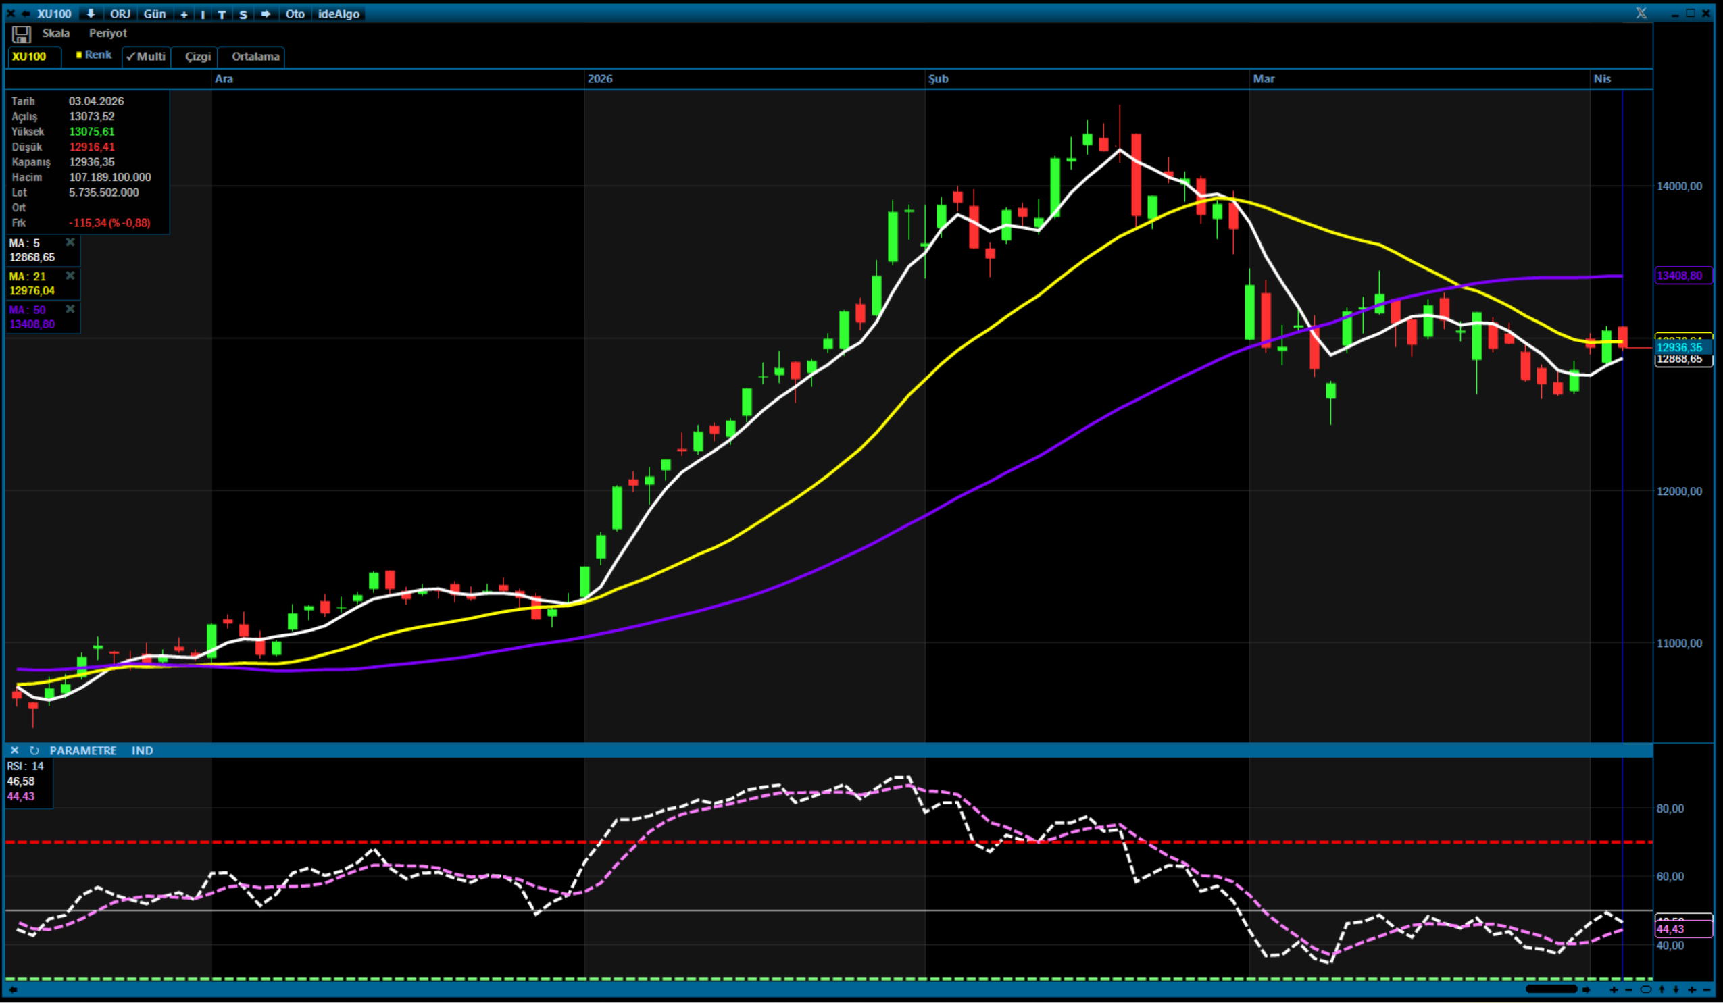Switch to the XU100 symbol tab

click(x=33, y=57)
